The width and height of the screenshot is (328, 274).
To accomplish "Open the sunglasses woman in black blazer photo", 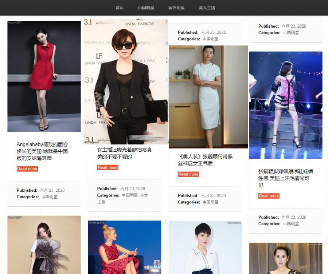I will [125, 82].
